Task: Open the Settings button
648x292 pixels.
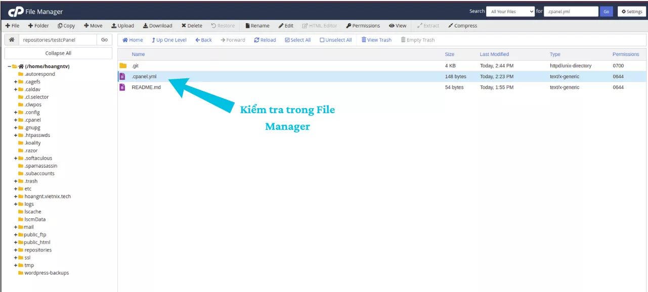Action: click(x=631, y=12)
